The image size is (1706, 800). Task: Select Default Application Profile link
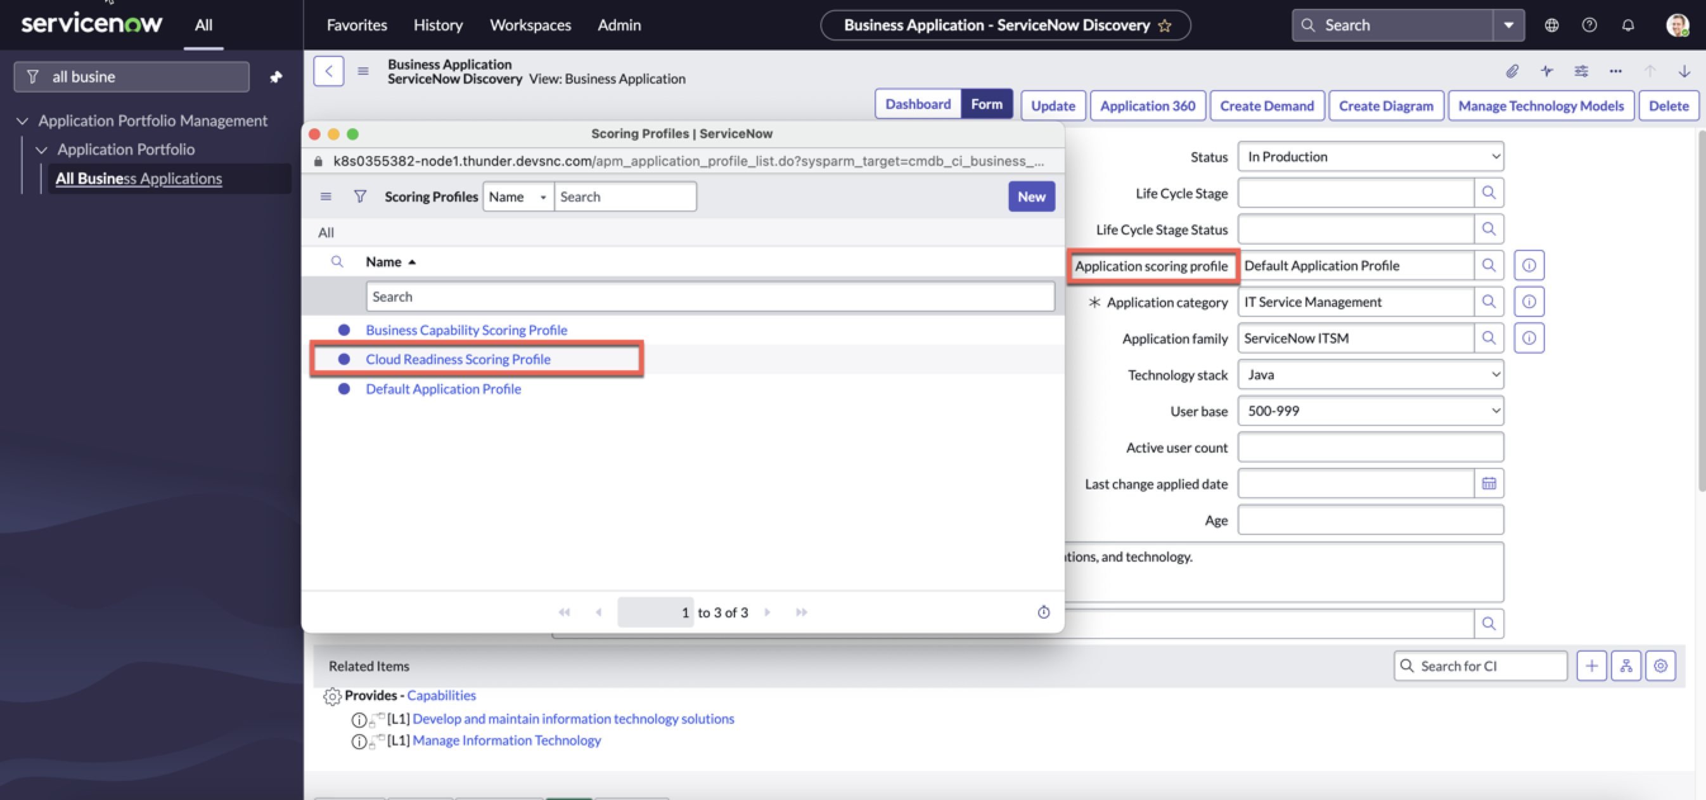(x=443, y=389)
